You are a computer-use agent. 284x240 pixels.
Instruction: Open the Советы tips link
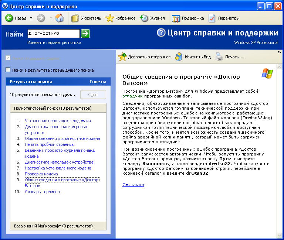pos(98,82)
